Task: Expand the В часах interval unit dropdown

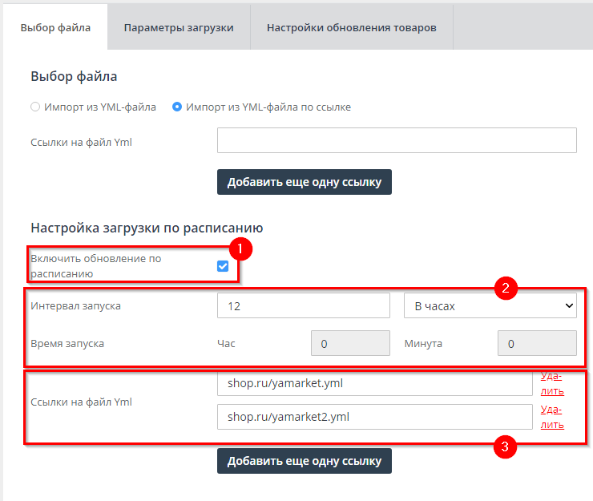Action: (x=490, y=305)
